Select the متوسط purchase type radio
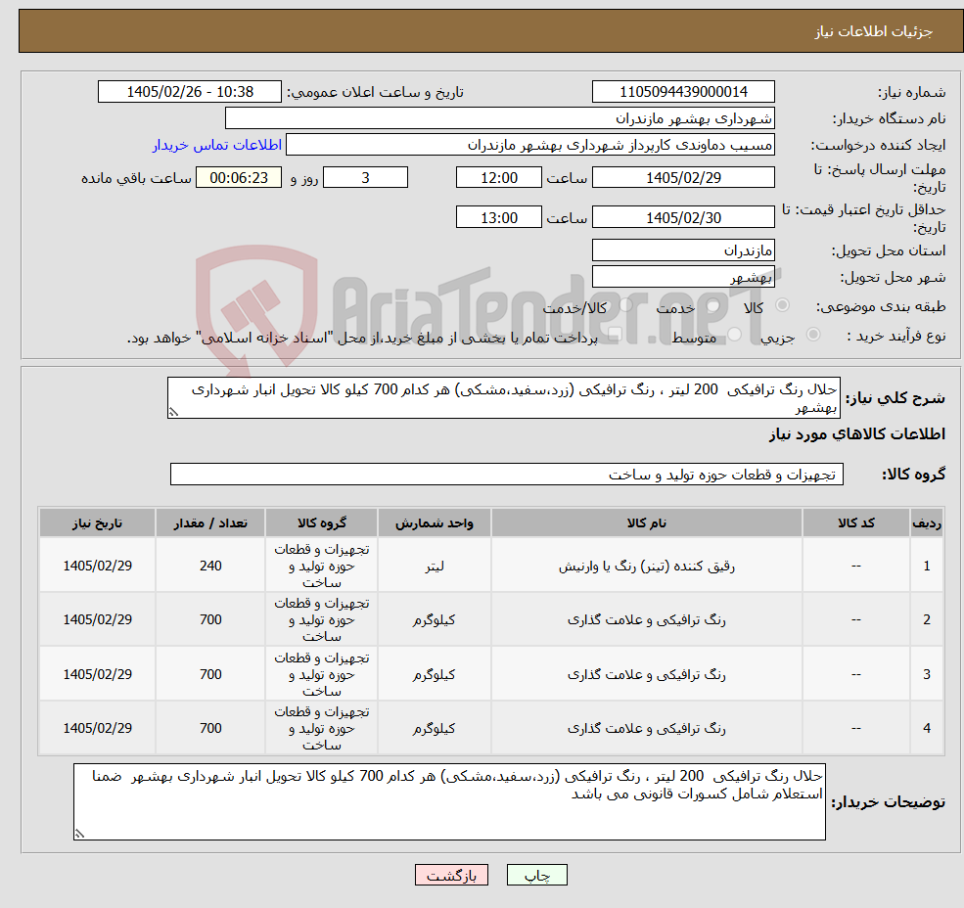964x908 pixels. (x=734, y=335)
